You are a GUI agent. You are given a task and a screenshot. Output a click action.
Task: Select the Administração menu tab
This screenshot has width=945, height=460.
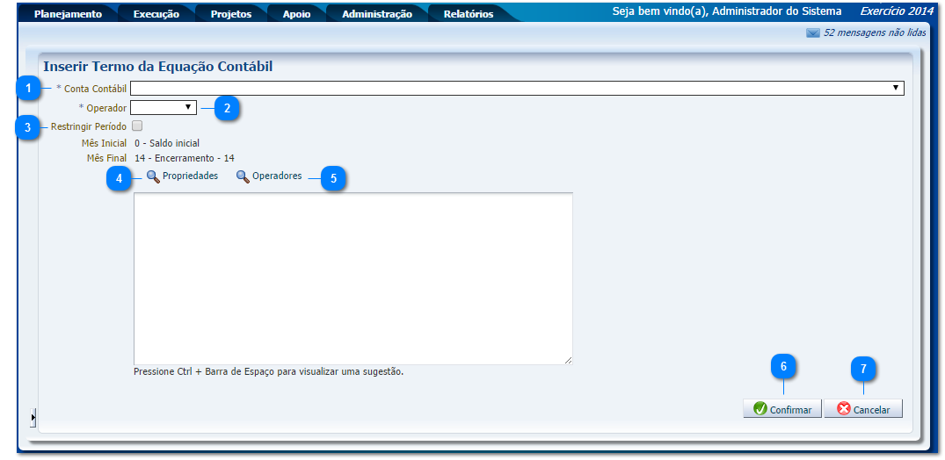point(376,14)
